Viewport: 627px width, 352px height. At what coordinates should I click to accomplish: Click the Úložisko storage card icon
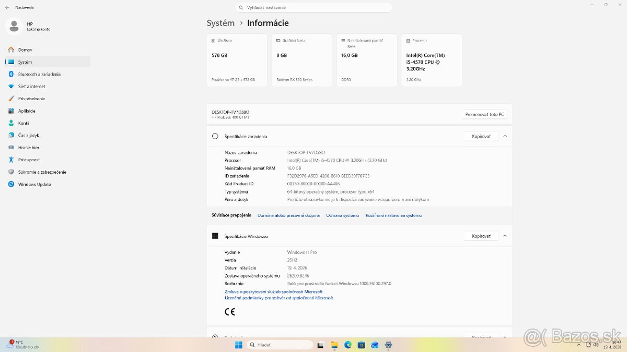pyautogui.click(x=213, y=40)
